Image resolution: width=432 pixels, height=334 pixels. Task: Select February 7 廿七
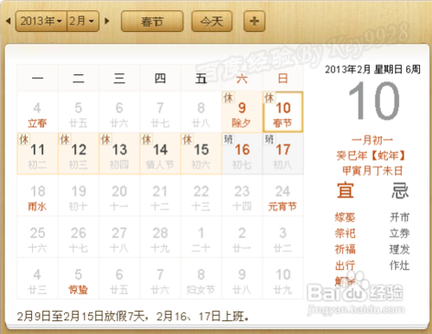[160, 112]
